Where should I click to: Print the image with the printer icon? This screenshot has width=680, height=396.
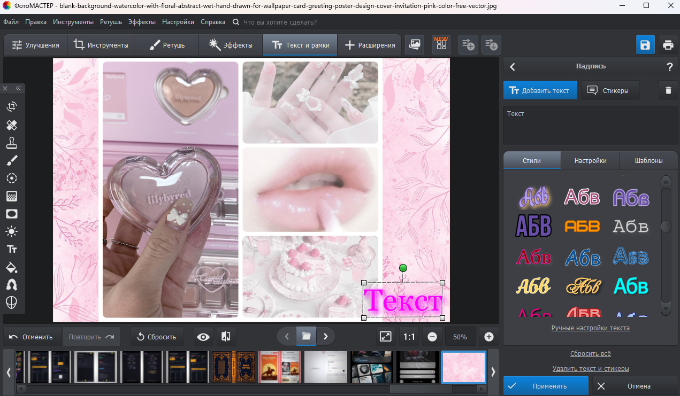coord(668,45)
